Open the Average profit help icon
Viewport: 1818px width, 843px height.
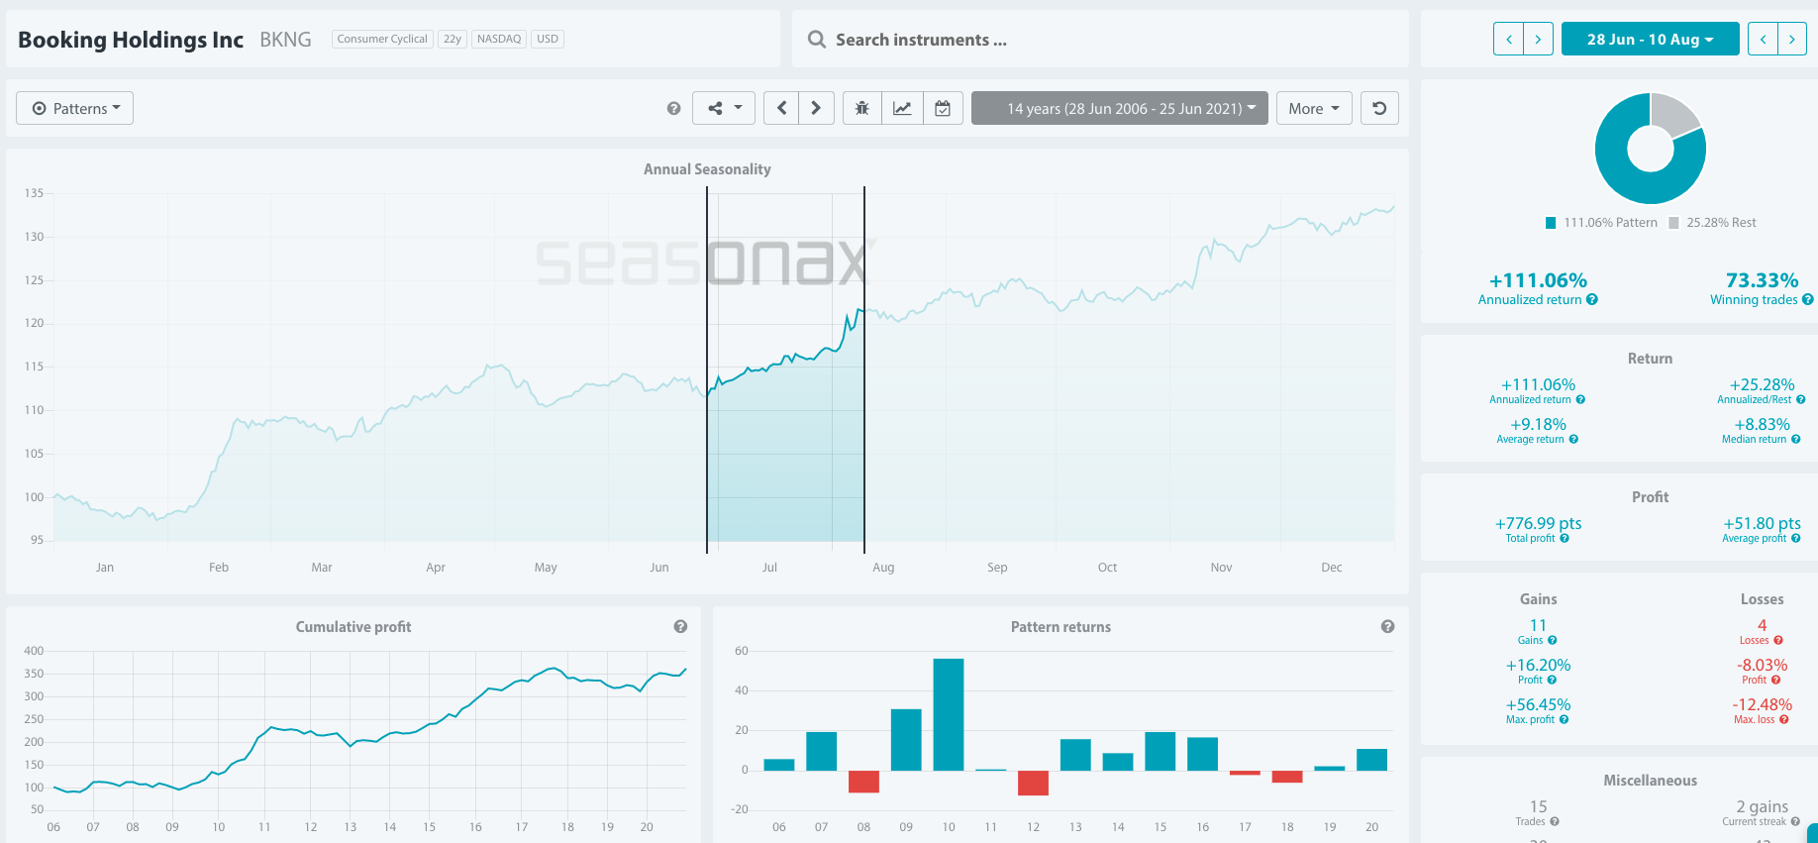(x=1795, y=539)
